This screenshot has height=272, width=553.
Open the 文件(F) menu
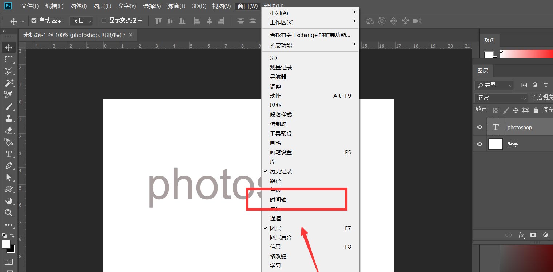(30, 6)
